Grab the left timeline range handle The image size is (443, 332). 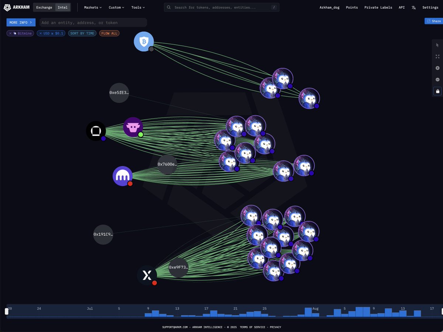pos(7,311)
